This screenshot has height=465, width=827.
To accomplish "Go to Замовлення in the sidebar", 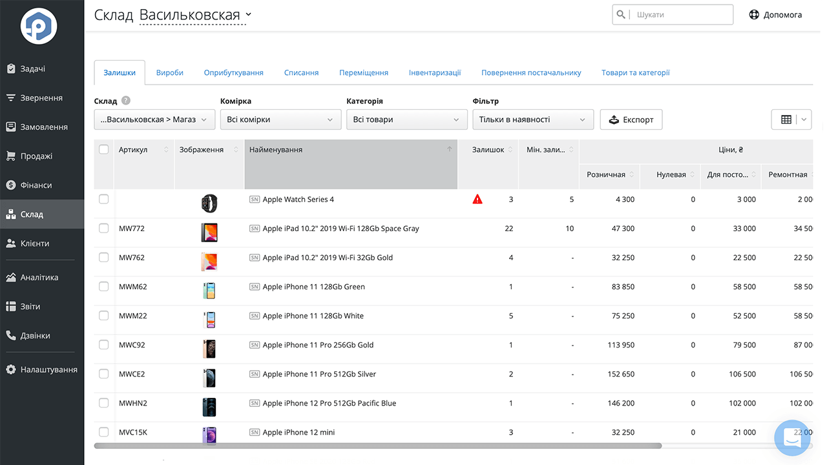I will pos(42,127).
